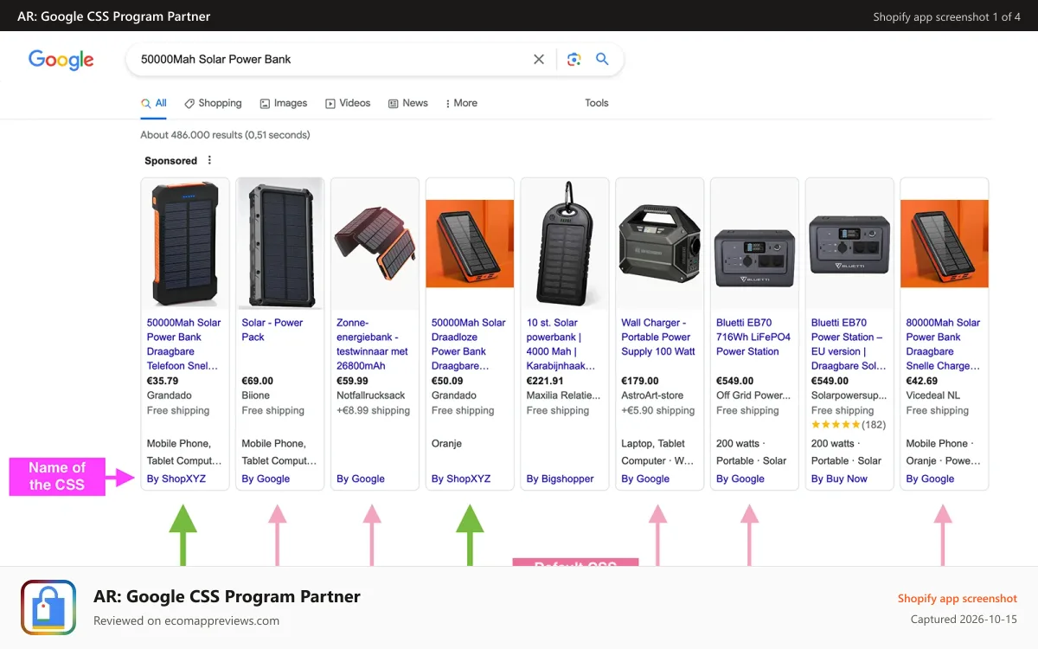
Task: Click the Vicedeal NL seller name
Action: 933,395
